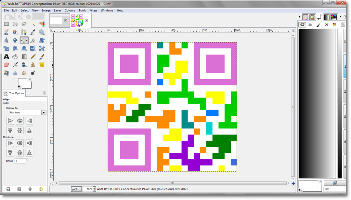Select the Ellipse Select tool
This screenshot has height=200, width=351.
15,24
